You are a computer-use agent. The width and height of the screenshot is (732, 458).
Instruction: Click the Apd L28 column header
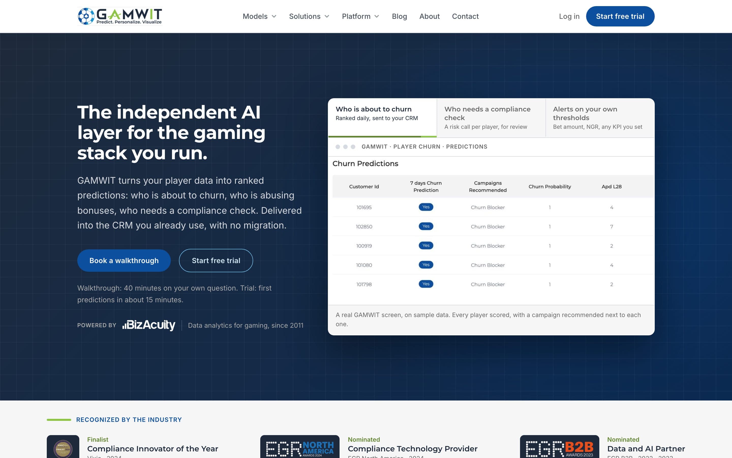click(611, 187)
